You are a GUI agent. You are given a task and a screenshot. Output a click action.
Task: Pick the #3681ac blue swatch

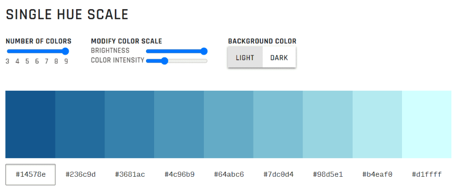(129, 124)
